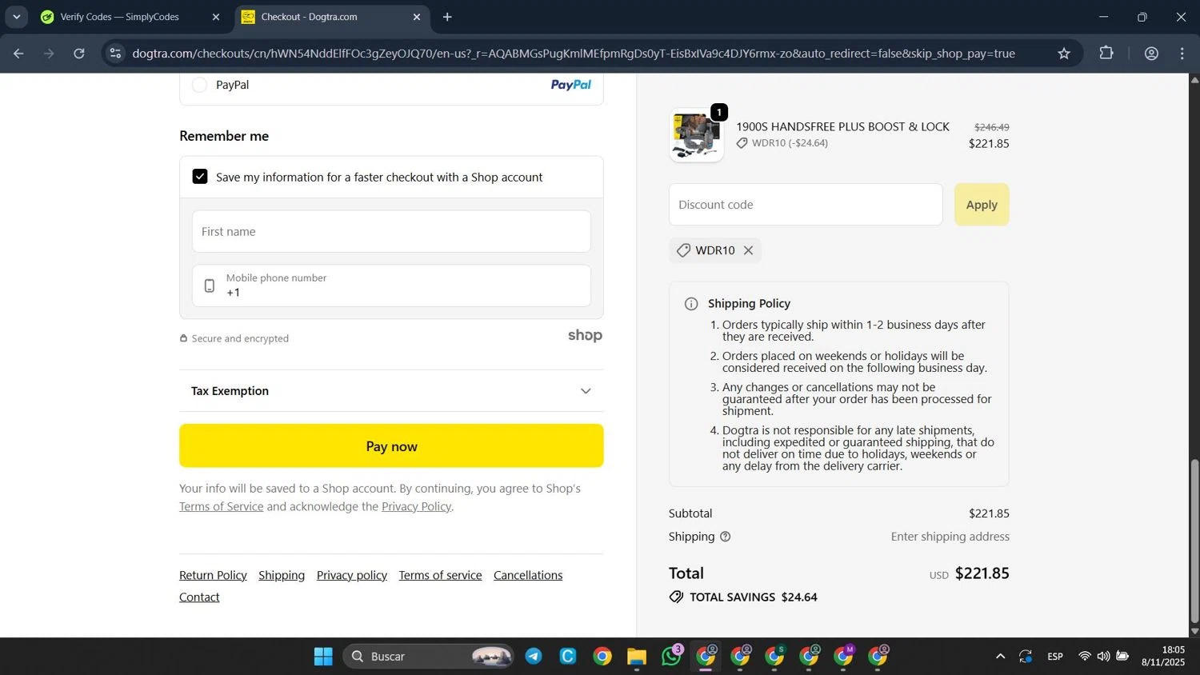Click the battery tray icon

[1122, 657]
